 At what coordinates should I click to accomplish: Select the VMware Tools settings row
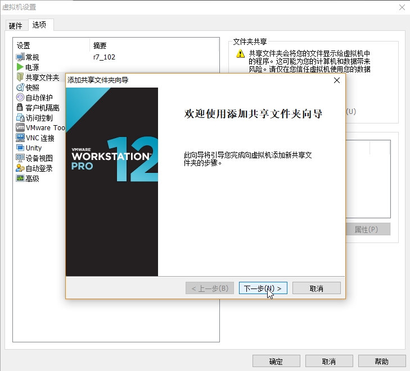[x=39, y=127]
